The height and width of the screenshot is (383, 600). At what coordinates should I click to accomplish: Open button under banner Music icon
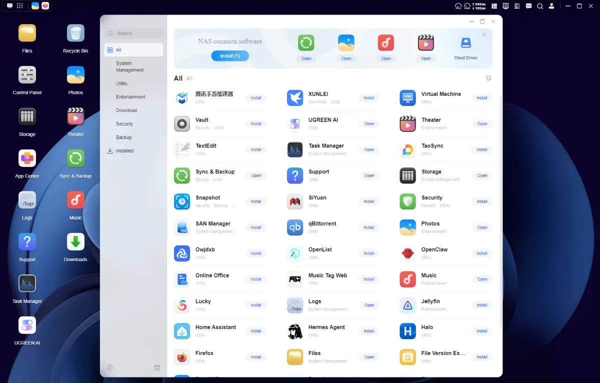coord(386,58)
